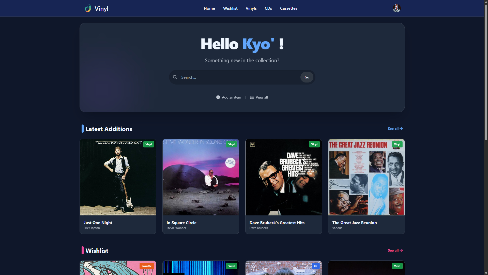The width and height of the screenshot is (488, 275).
Task: Click the Just One Night title
Action: (98, 223)
